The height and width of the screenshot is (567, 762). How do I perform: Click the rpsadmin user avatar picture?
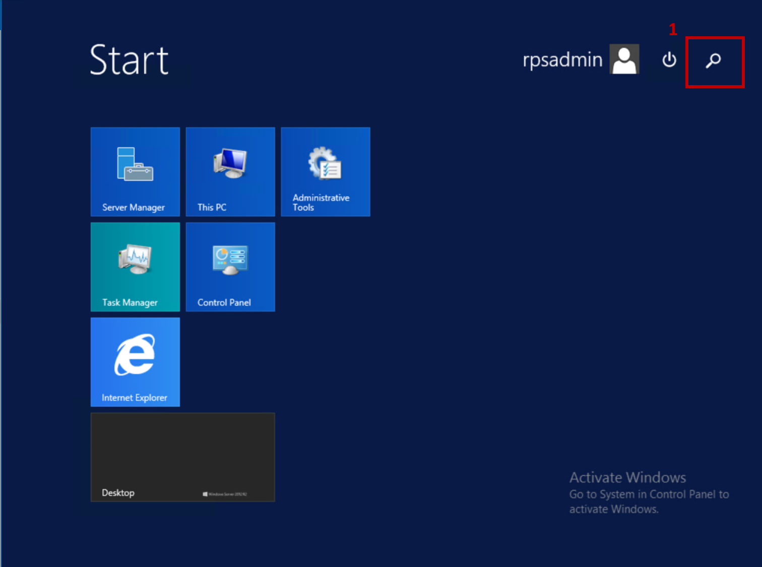tap(624, 59)
